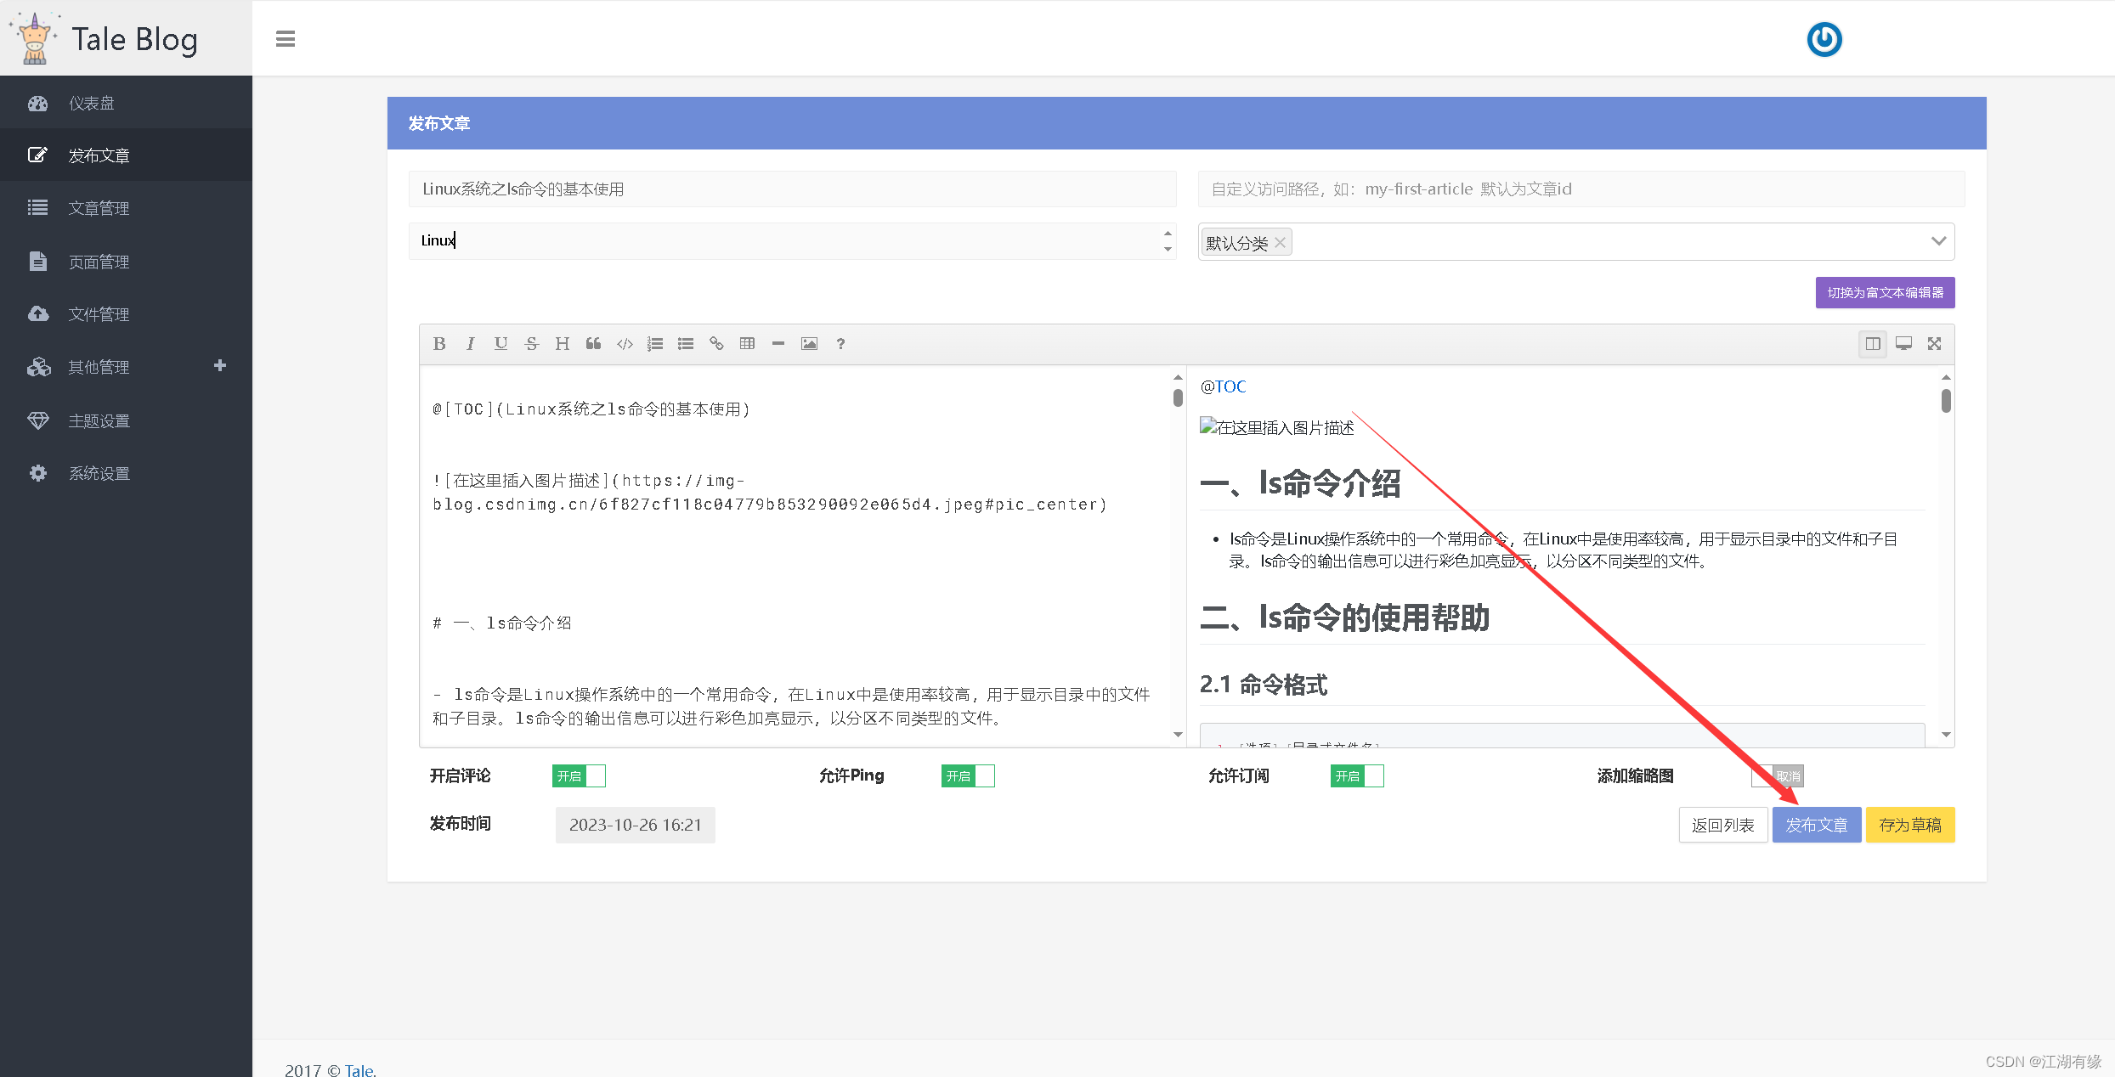Click the Bold formatting icon
The image size is (2115, 1077).
[439, 344]
